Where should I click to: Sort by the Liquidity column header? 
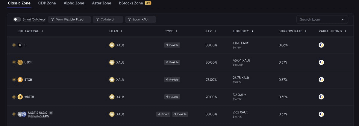tap(243, 31)
